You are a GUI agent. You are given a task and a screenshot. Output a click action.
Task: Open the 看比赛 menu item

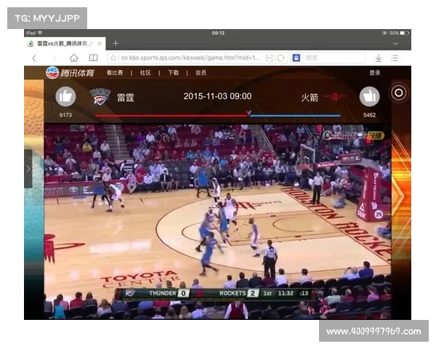tap(115, 73)
